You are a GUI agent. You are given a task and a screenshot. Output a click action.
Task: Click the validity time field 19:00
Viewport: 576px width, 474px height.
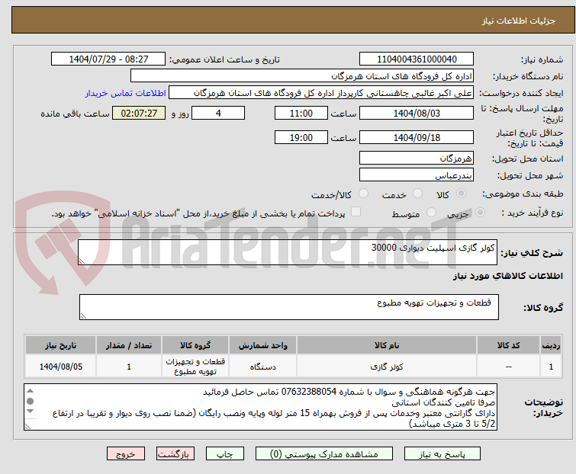click(x=301, y=138)
